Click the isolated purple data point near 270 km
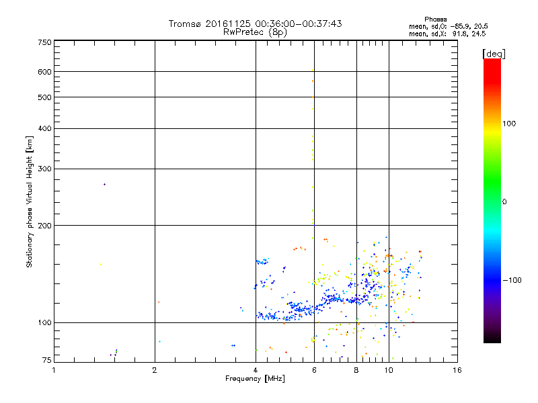 pyautogui.click(x=105, y=184)
